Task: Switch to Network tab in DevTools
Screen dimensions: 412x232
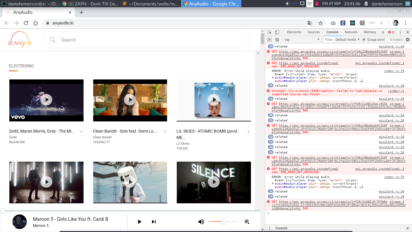Action: [x=351, y=32]
